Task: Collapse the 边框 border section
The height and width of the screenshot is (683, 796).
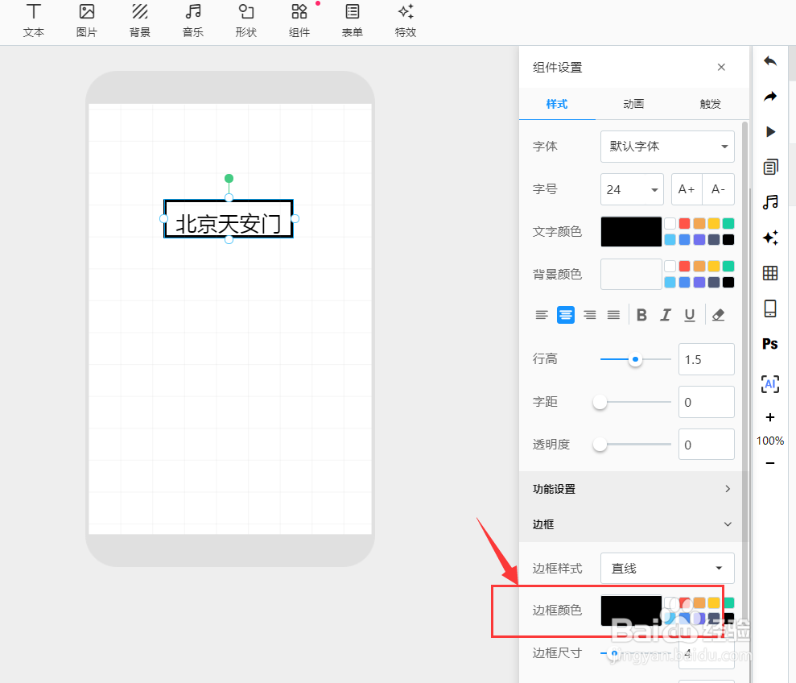Action: (727, 524)
